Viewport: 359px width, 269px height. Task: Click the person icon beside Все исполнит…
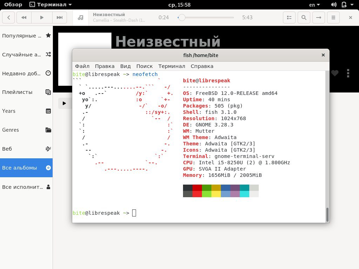click(48, 187)
